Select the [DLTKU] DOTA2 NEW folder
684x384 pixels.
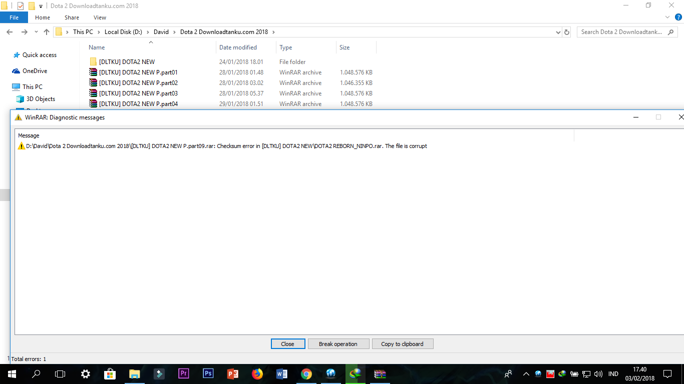(127, 62)
